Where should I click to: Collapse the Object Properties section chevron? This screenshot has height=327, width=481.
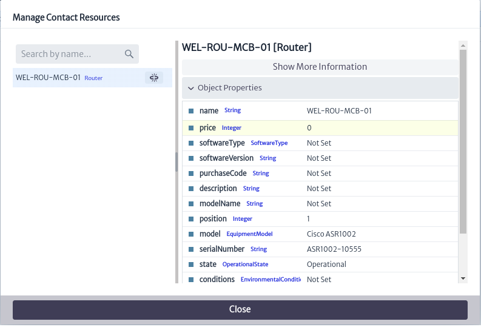pyautogui.click(x=191, y=89)
